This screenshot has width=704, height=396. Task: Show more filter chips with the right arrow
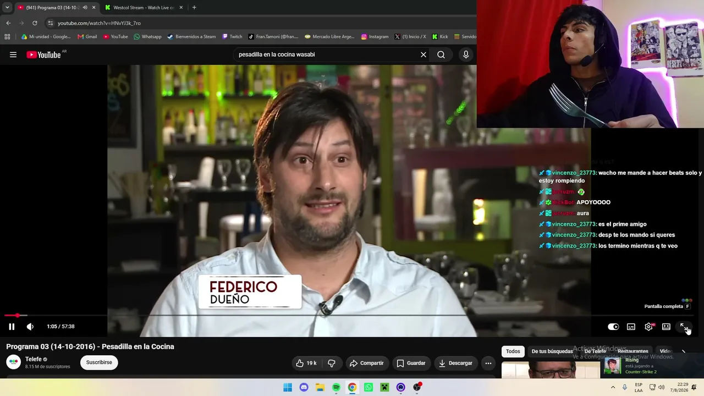684,351
